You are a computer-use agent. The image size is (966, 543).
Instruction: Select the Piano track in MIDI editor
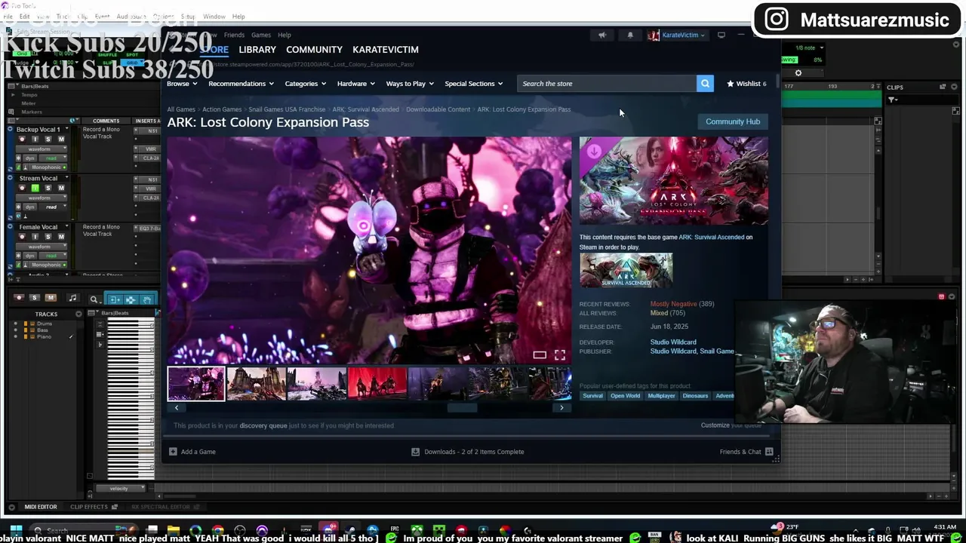pyautogui.click(x=44, y=336)
